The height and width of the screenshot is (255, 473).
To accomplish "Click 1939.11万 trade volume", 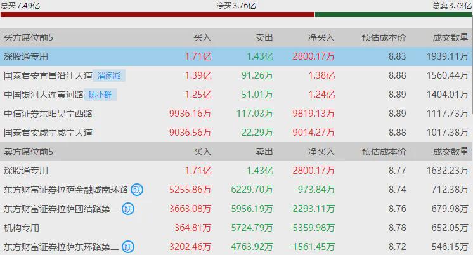I will coord(448,56).
